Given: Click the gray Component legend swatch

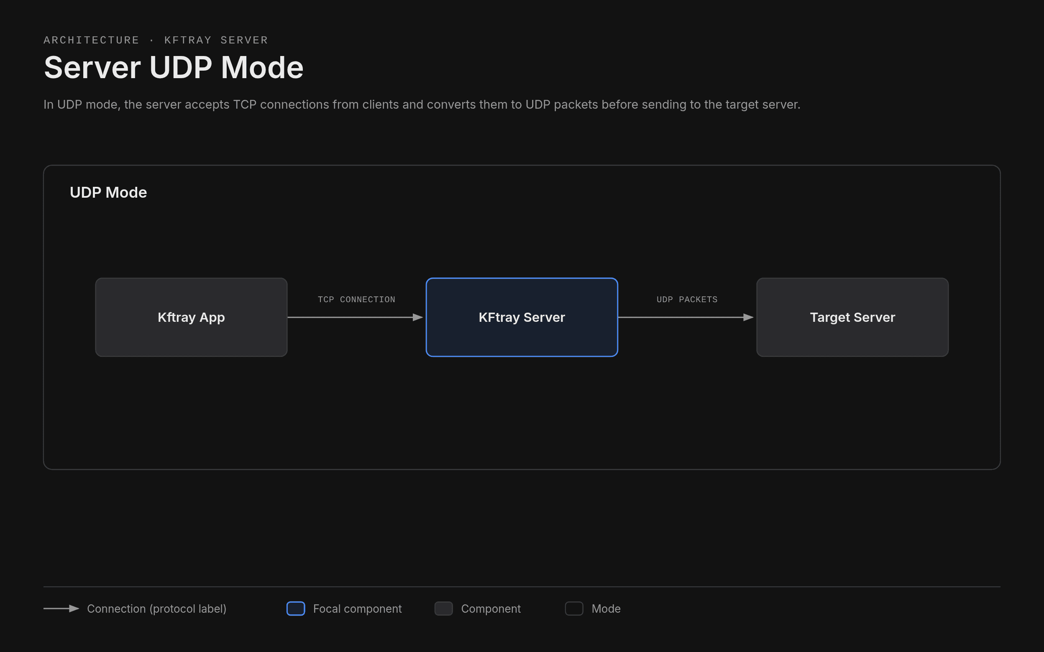Looking at the screenshot, I should (443, 609).
